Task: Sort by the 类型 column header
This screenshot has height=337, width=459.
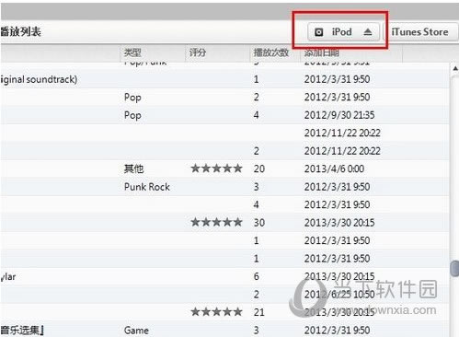Action: [x=132, y=52]
